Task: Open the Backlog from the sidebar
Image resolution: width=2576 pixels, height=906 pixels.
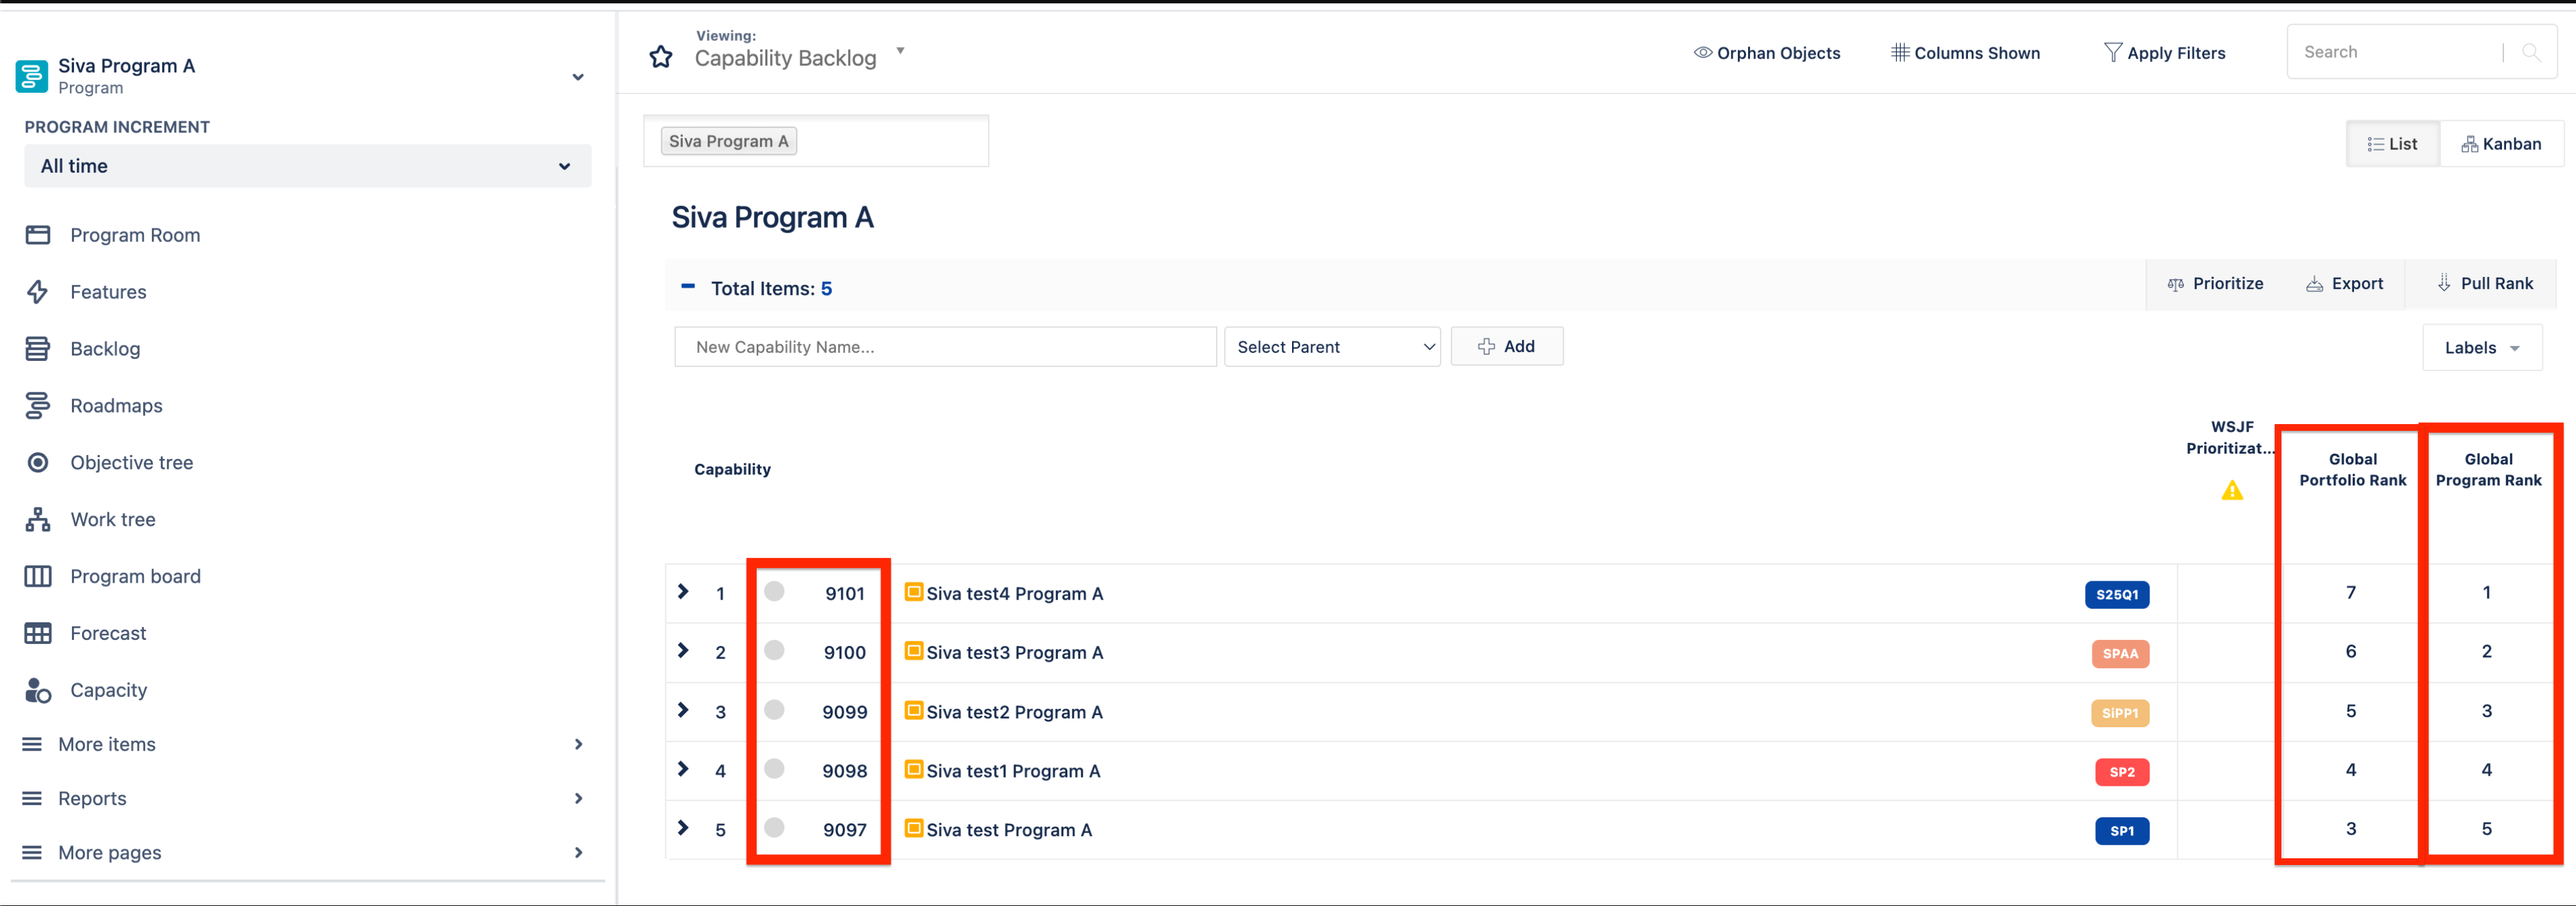Action: coord(105,347)
